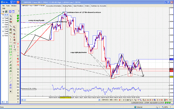Select the green horizontal Fibonacci lines tool

tap(11, 46)
